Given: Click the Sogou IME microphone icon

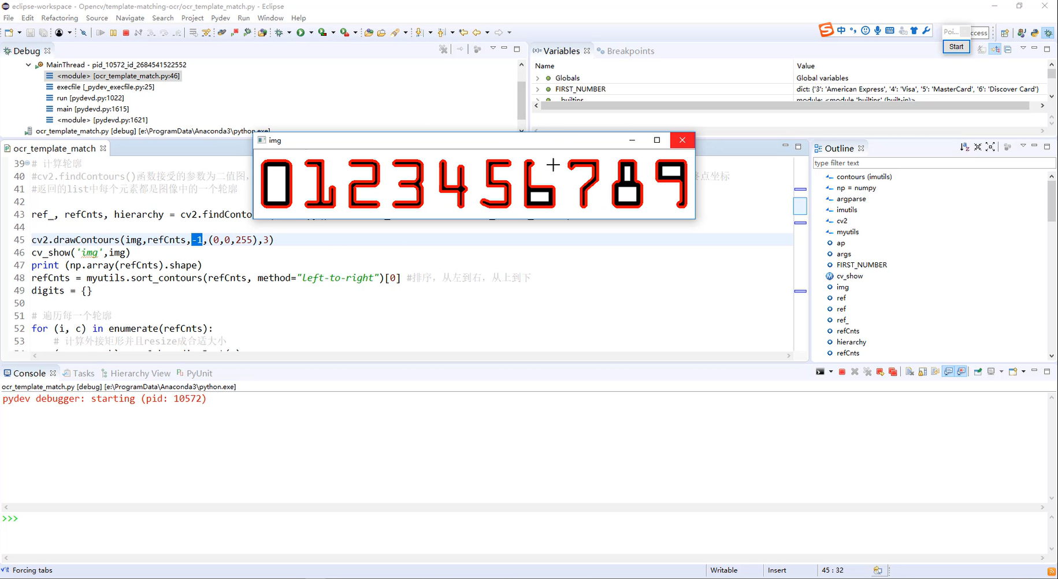Looking at the screenshot, I should coord(877,30).
